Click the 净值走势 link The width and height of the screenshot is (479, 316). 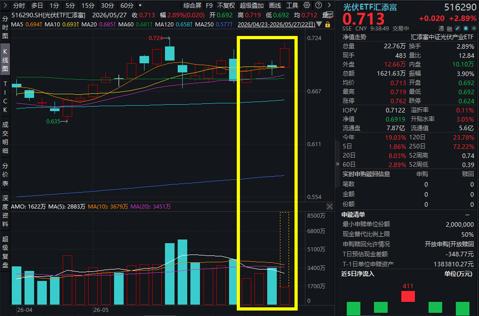(354, 37)
